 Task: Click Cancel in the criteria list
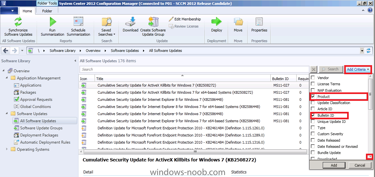click(360, 165)
